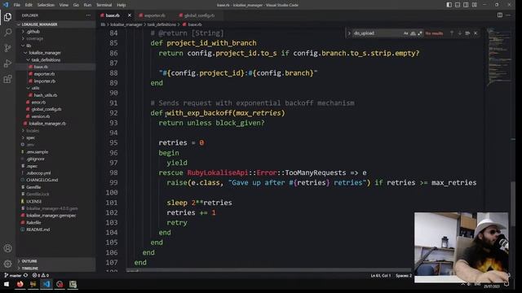The width and height of the screenshot is (522, 293).
Task: Open CHANGELOG.md in the file tree
Action: (x=42, y=180)
